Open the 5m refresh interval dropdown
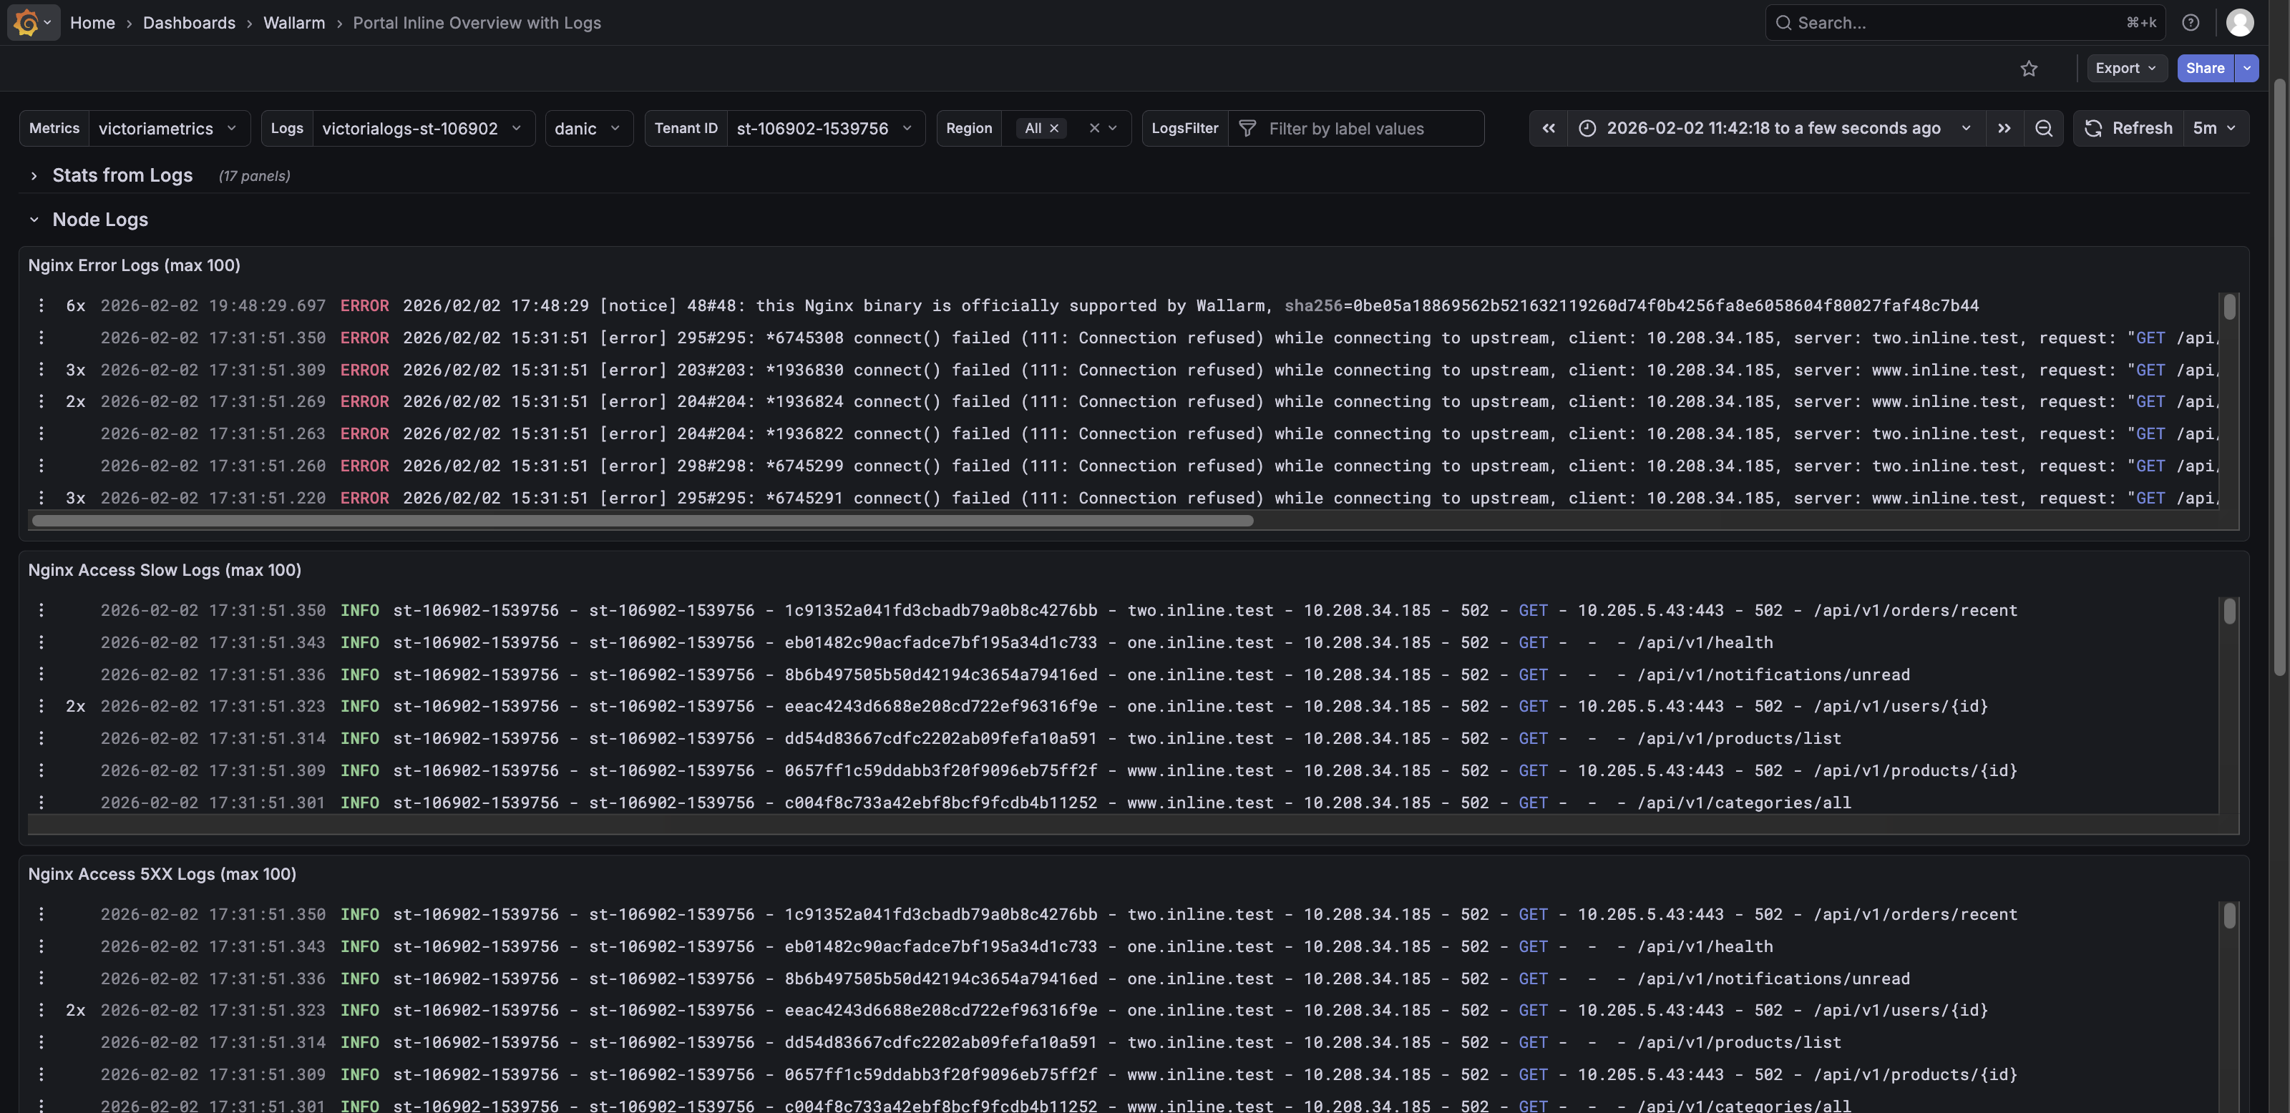Viewport: 2290px width, 1113px height. coord(2213,128)
